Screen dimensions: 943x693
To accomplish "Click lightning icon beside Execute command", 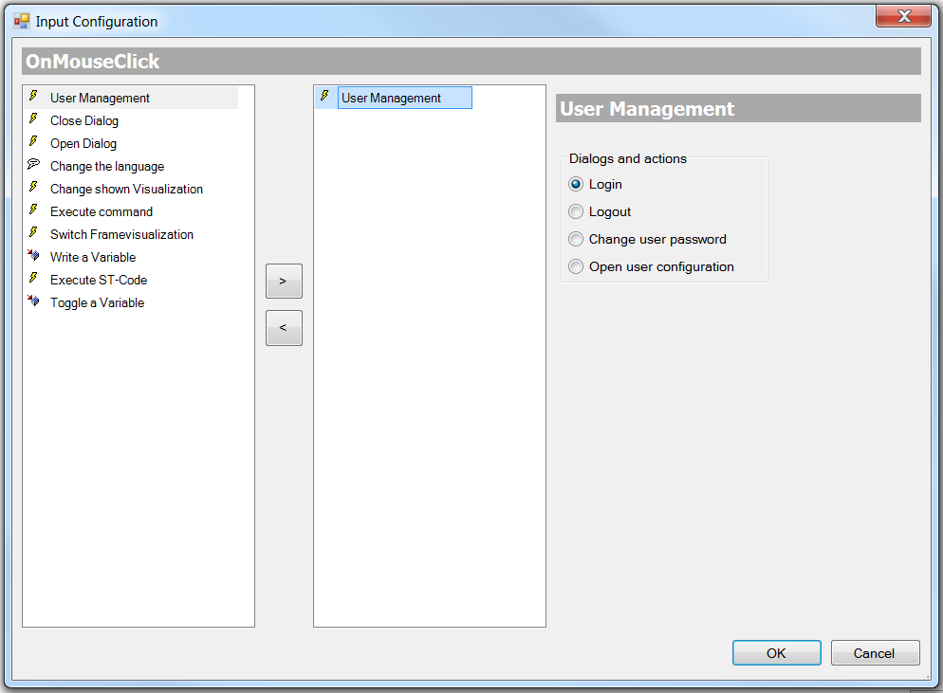I will click(34, 210).
